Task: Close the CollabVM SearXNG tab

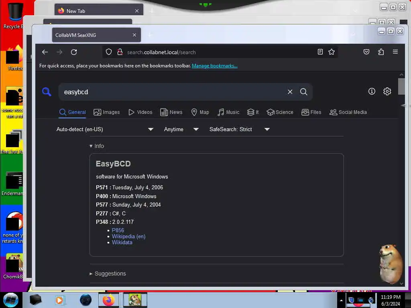Action: (x=134, y=35)
